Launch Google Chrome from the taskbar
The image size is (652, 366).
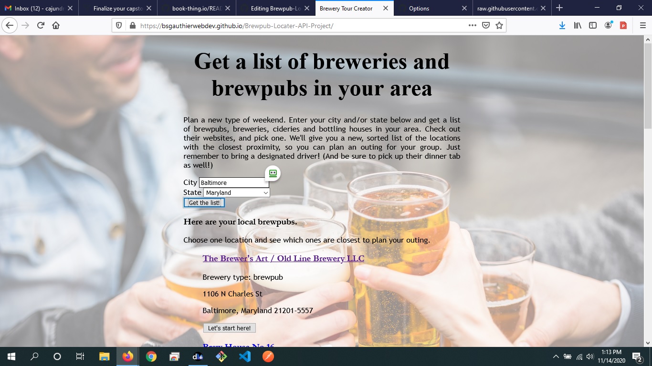click(x=151, y=356)
